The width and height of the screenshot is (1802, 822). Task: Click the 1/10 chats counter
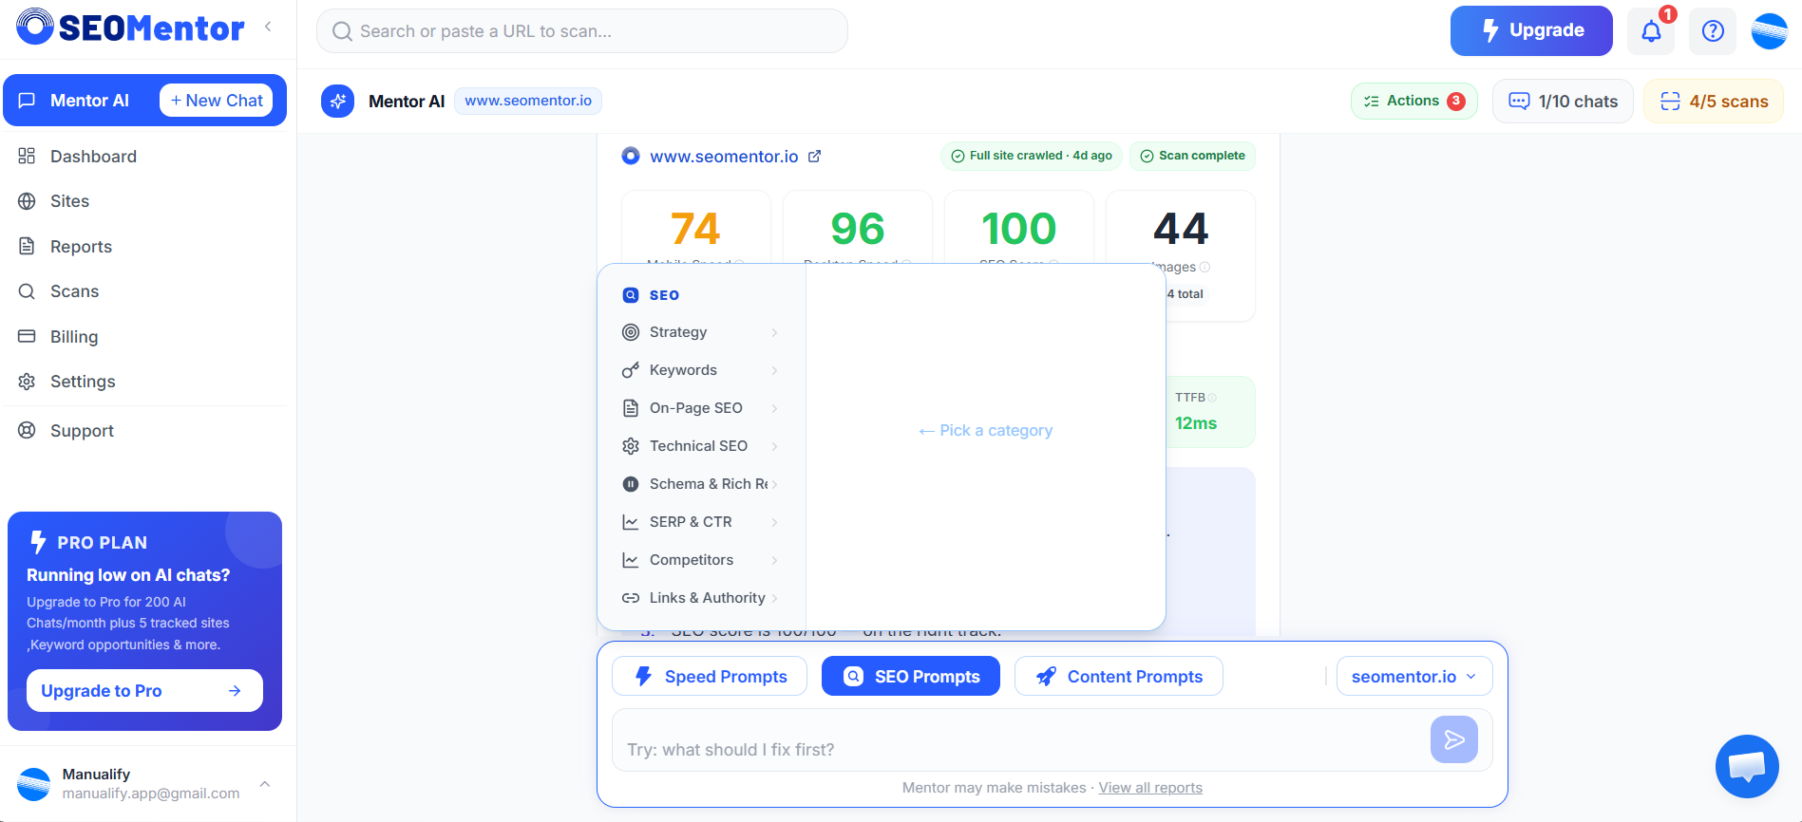[x=1563, y=102]
